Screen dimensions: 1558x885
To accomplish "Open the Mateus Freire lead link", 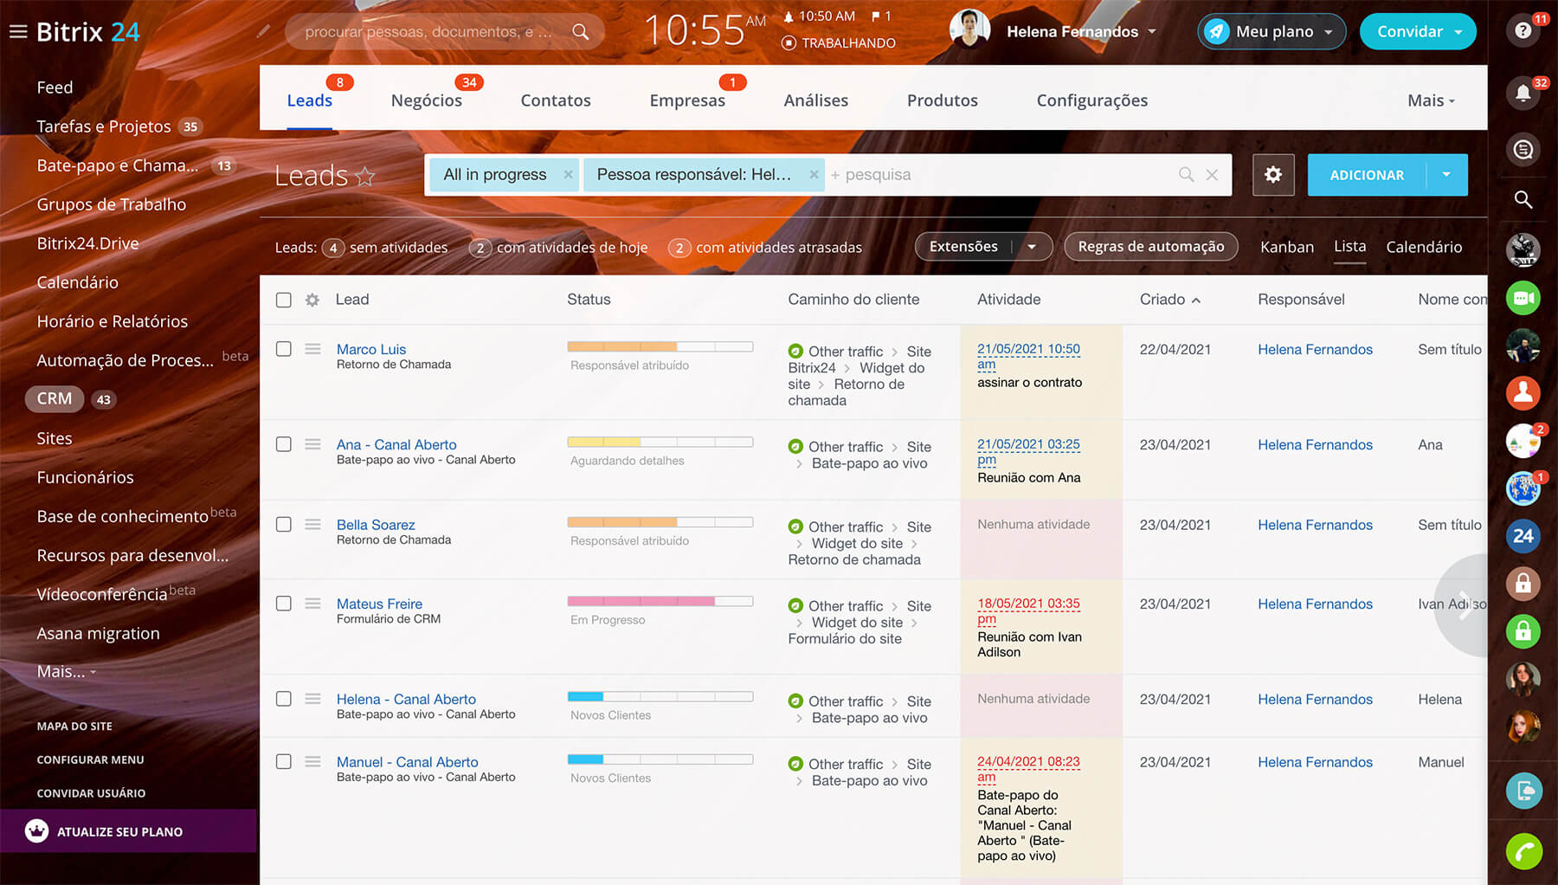I will (379, 604).
